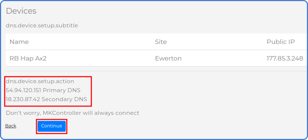Screen dimensions: 308x140
Task: Click the Ewerton site cell
Action: coord(168,58)
